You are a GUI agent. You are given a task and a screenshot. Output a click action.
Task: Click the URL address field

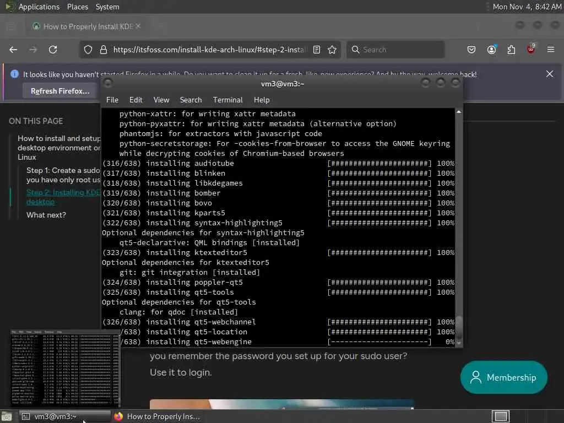[x=210, y=50]
